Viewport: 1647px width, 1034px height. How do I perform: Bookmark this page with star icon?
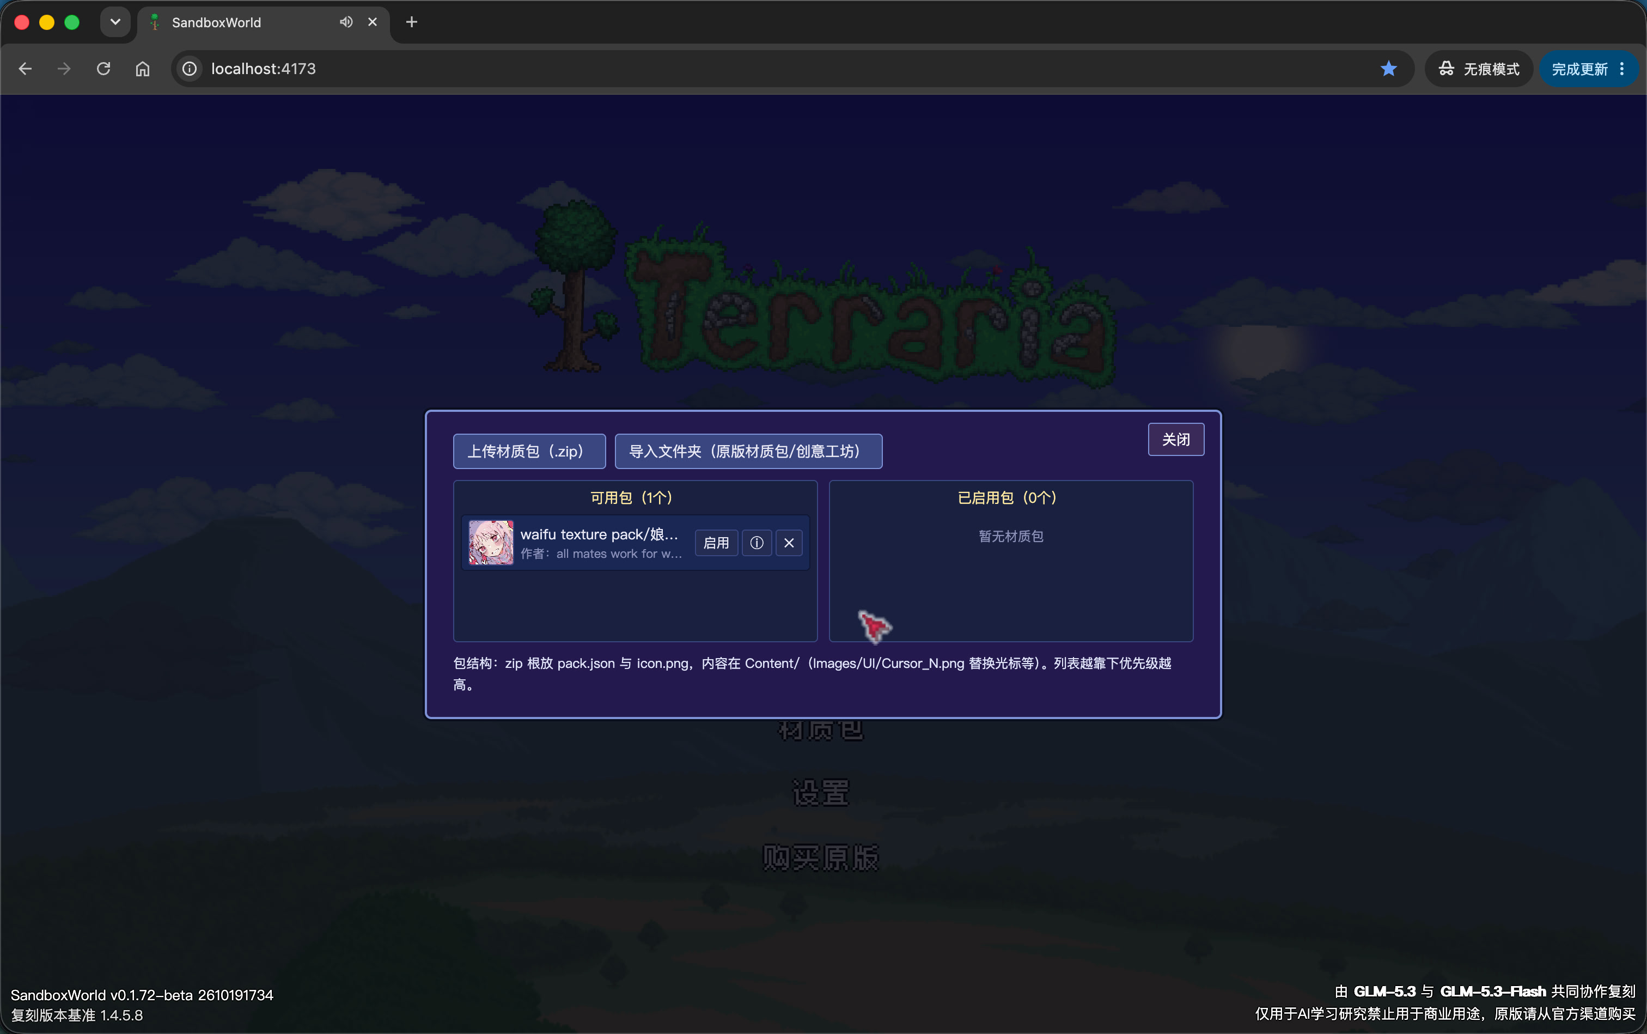1388,69
